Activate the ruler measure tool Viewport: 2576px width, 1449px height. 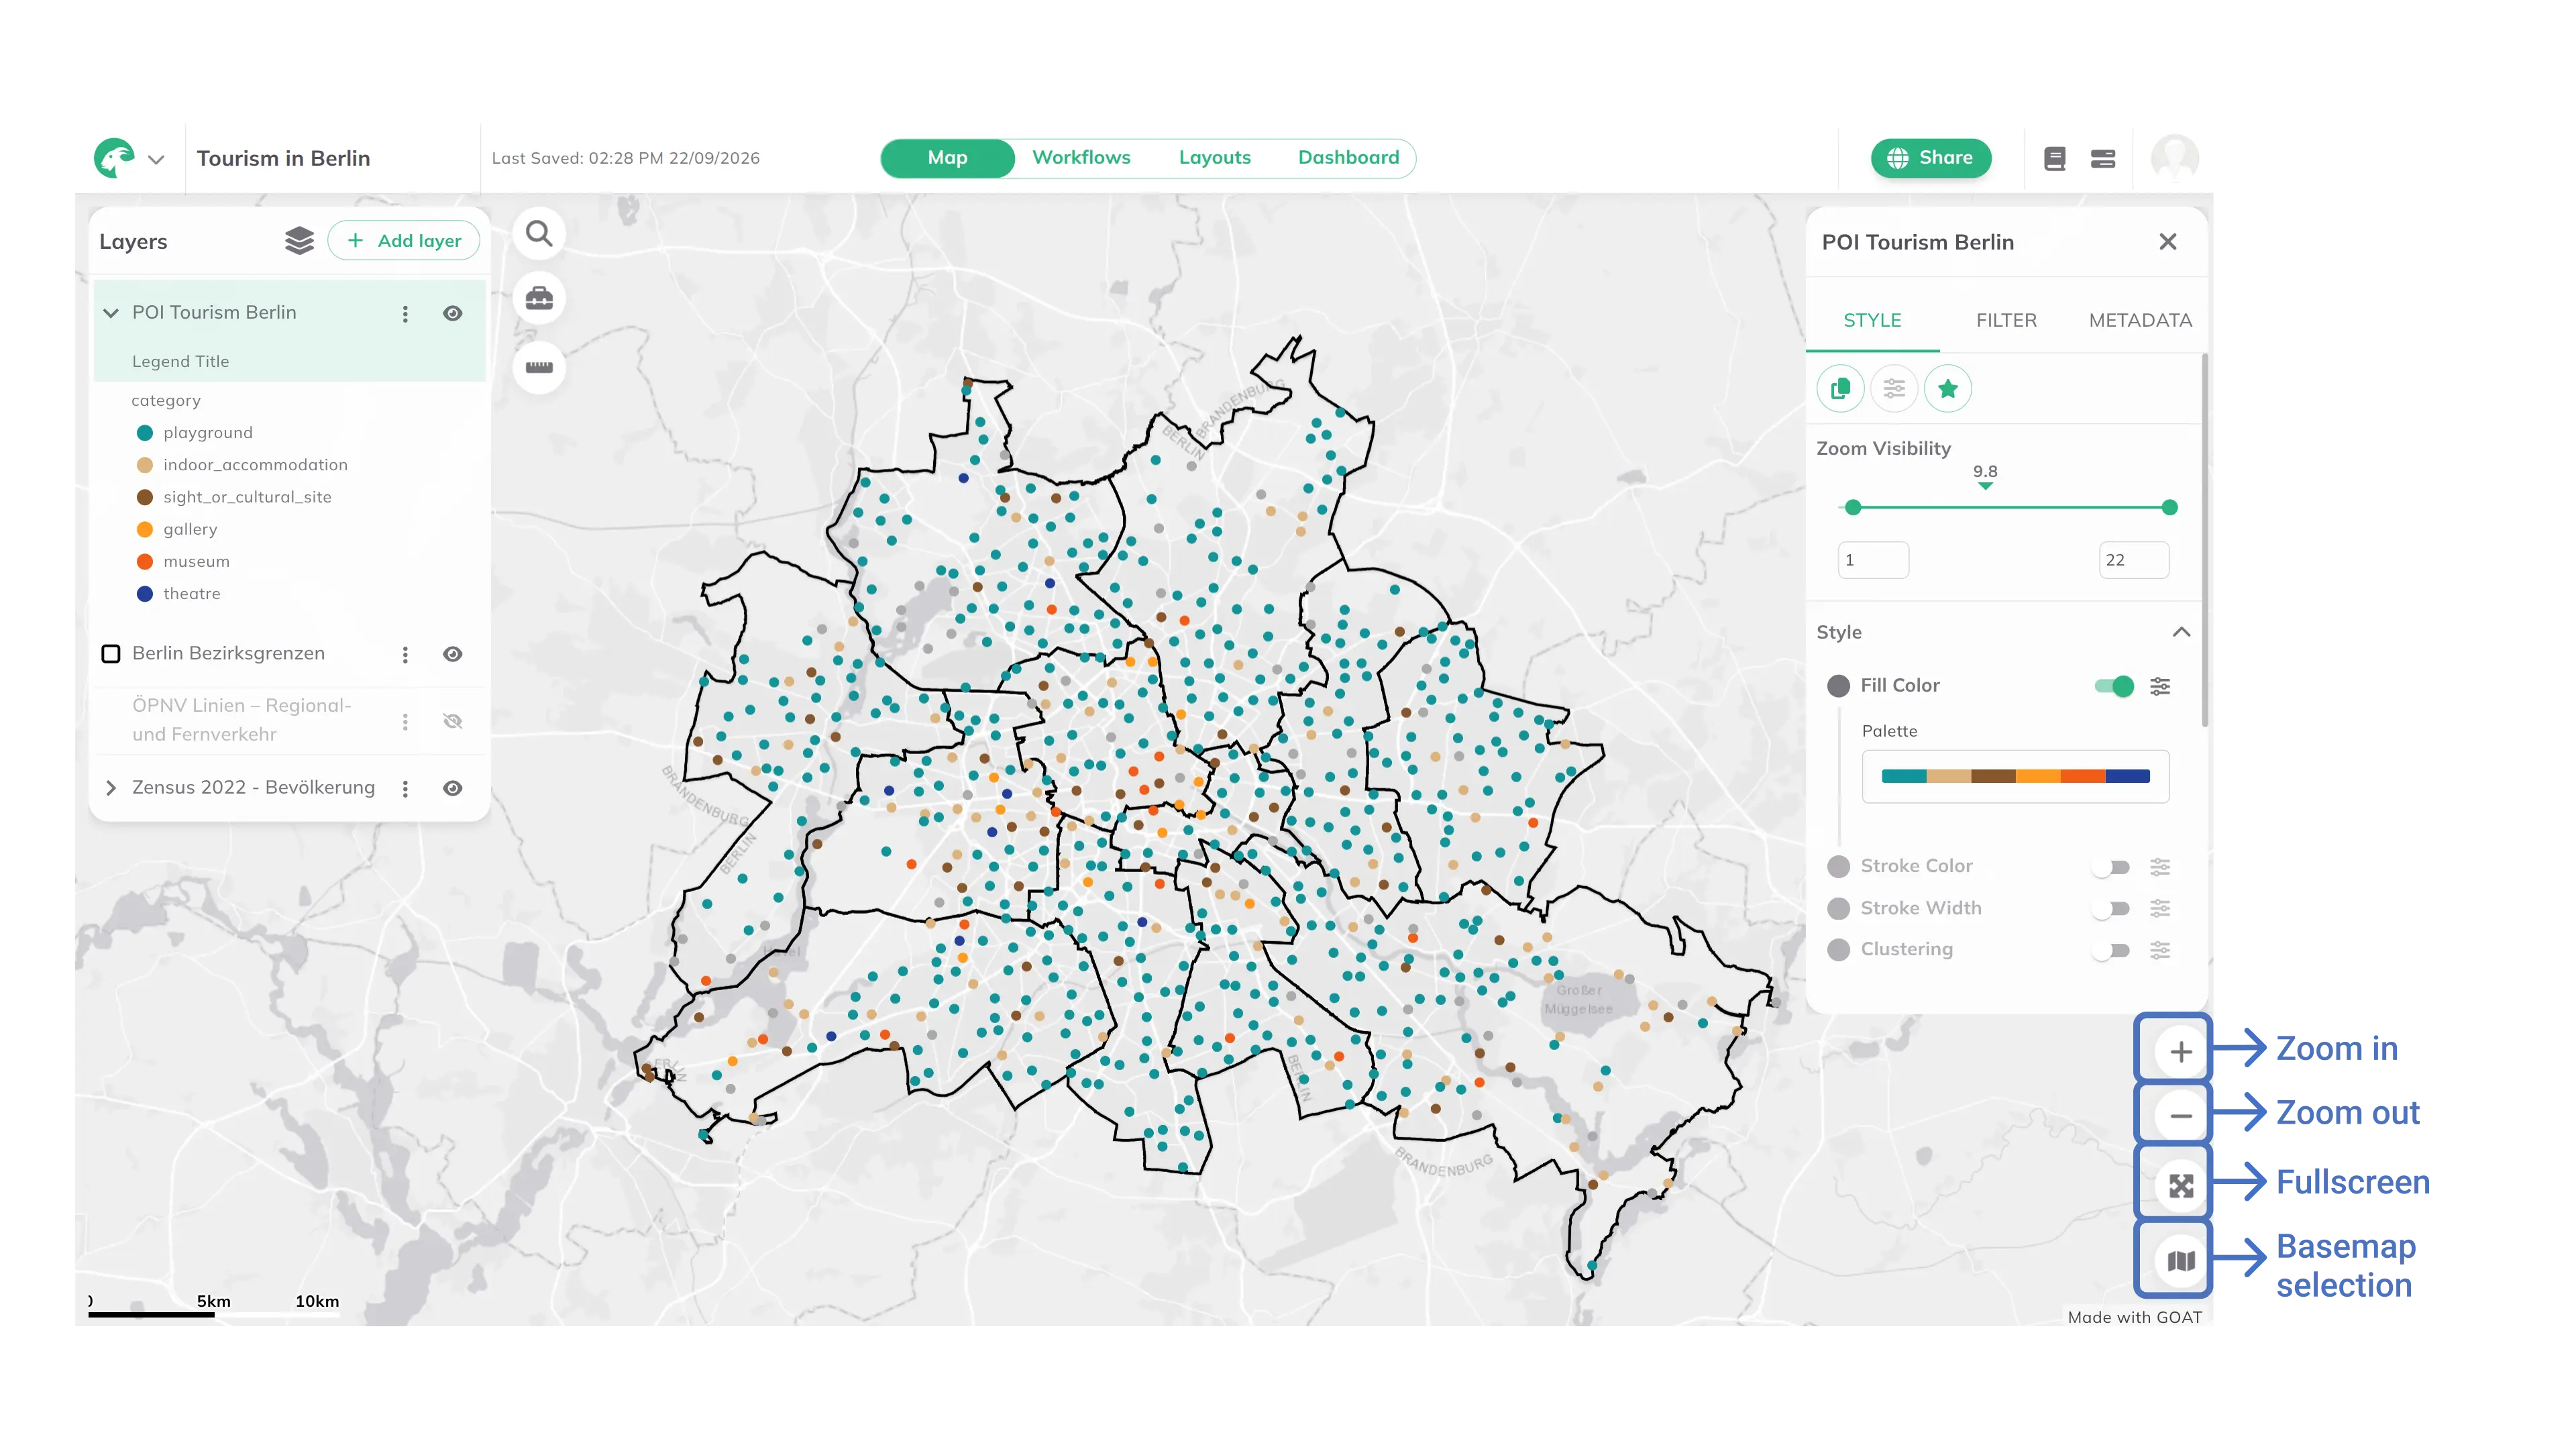coord(539,367)
